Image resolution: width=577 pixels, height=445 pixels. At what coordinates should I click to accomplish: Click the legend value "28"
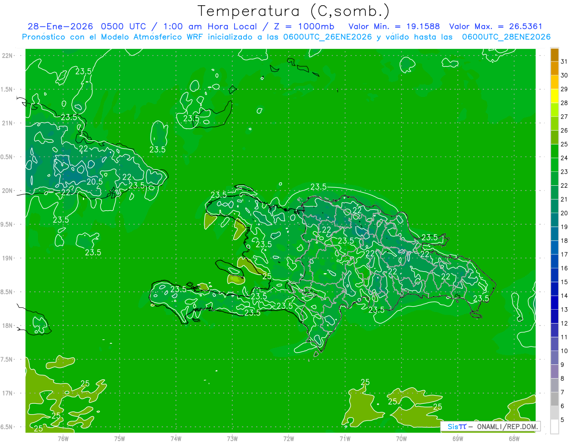coord(564,103)
